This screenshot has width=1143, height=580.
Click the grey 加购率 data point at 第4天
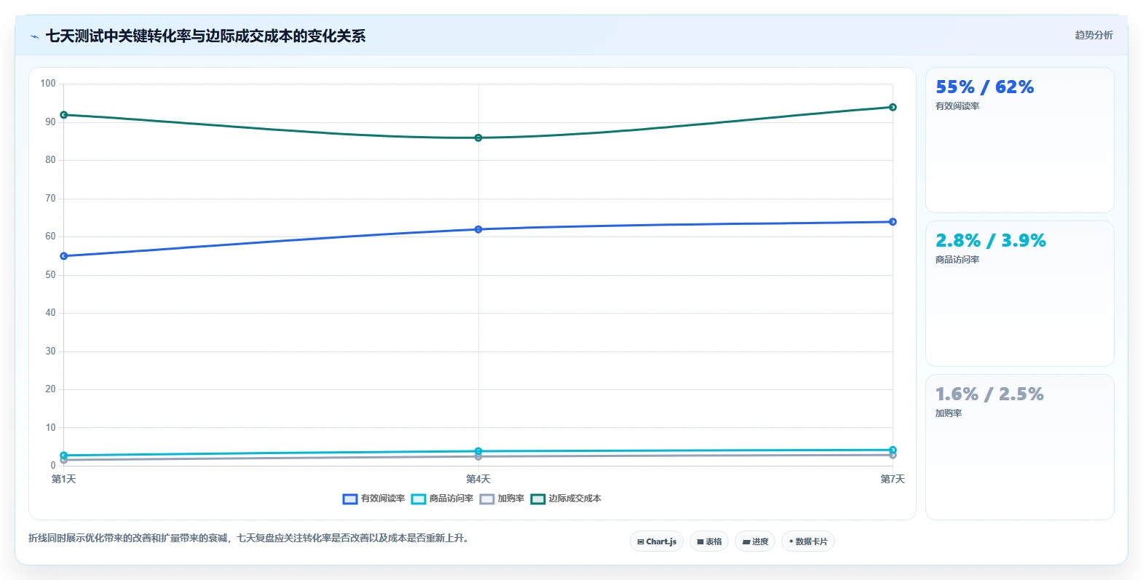pos(478,457)
